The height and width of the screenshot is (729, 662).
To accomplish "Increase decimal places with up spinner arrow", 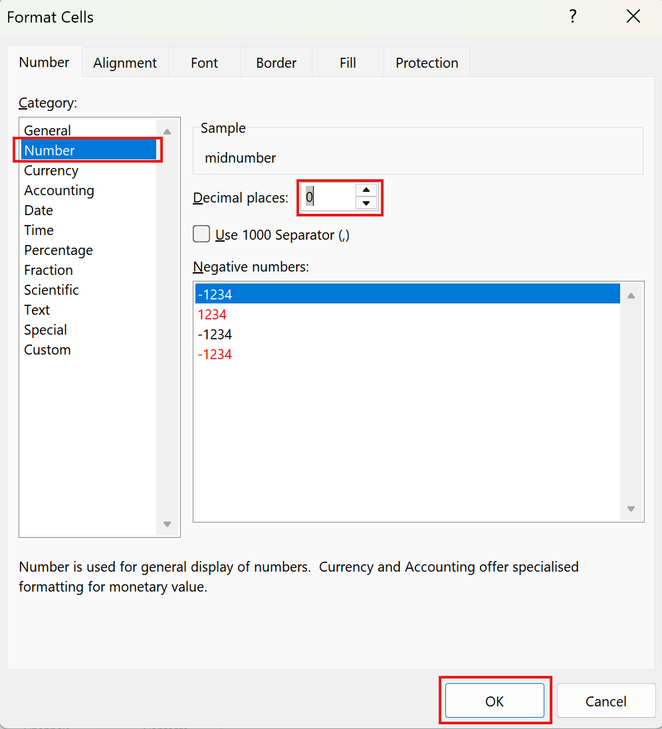I will coord(366,190).
